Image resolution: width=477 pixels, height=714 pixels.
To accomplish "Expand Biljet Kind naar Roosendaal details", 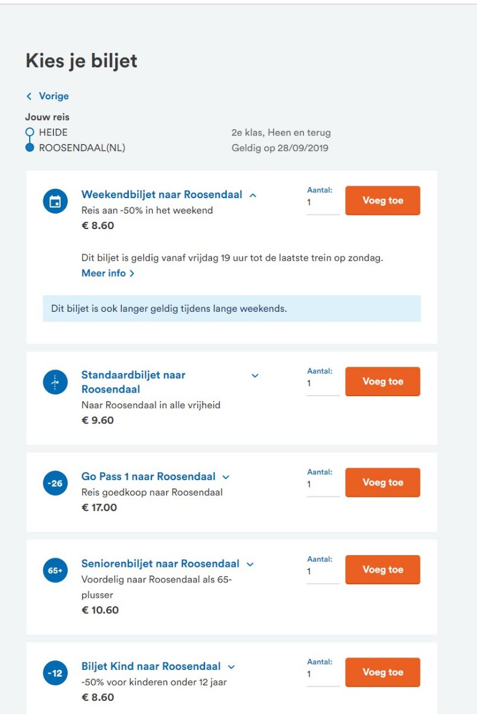I will [x=232, y=667].
